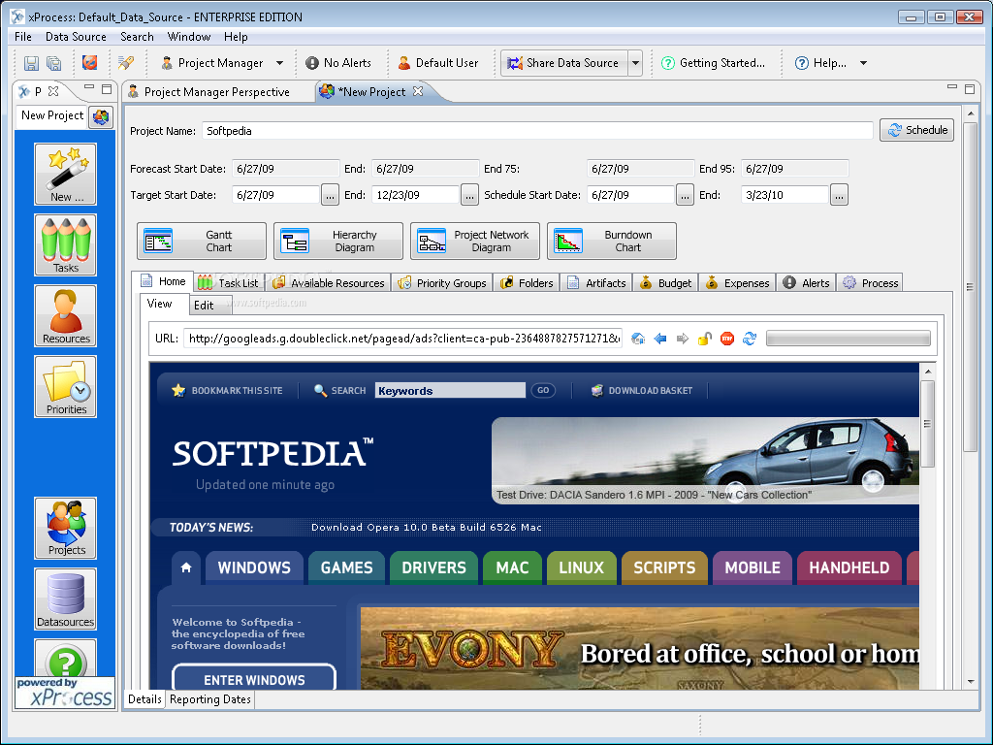Click the project icon beside New Project label
This screenshot has height=745, width=993.
101,116
